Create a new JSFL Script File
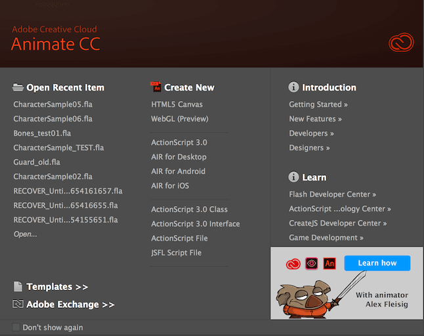 177,253
